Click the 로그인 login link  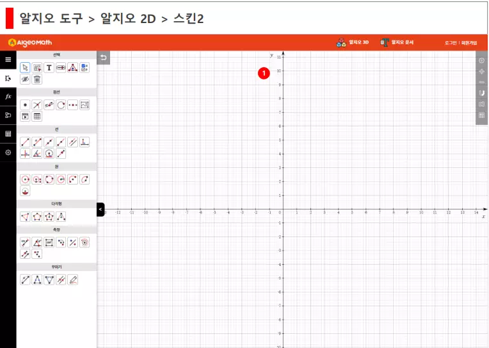pos(451,43)
